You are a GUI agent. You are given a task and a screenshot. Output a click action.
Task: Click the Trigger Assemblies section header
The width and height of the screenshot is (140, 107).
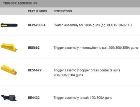pos(20,3)
